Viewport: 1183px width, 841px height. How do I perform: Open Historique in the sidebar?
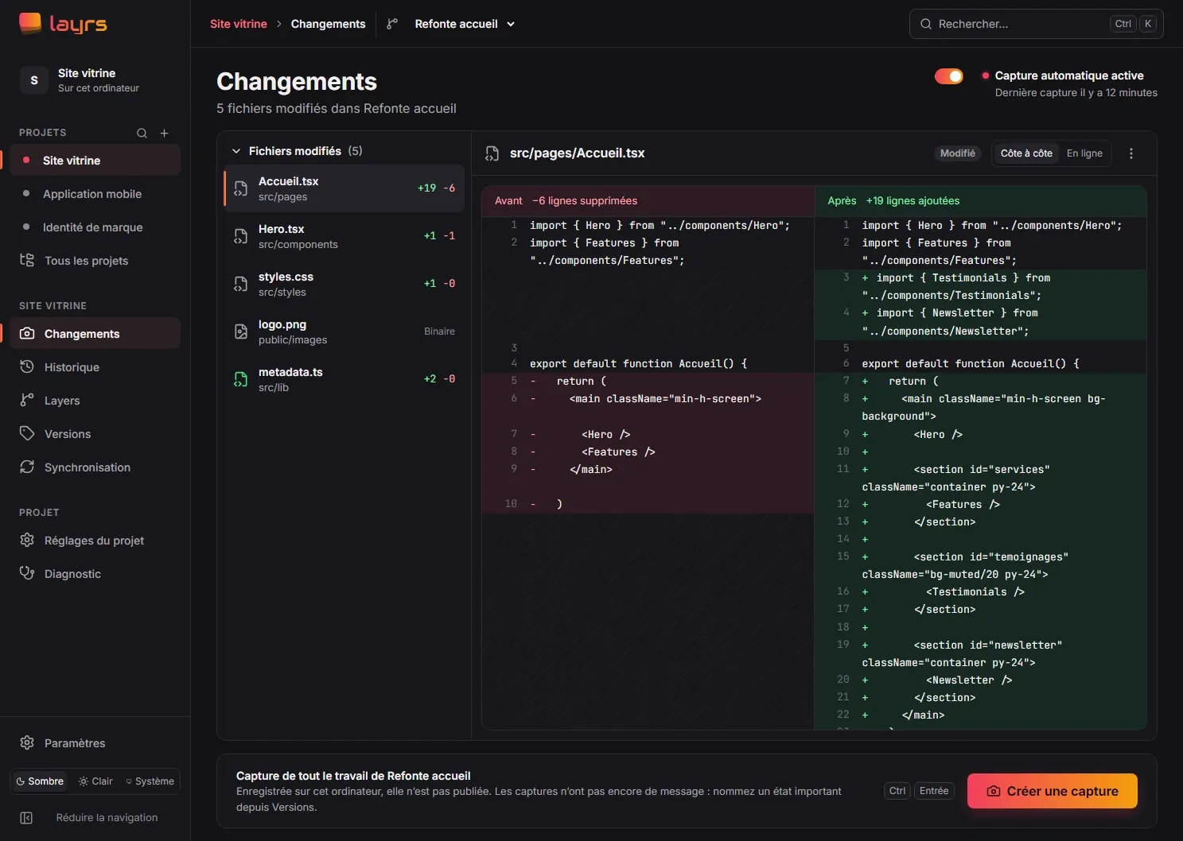tap(95, 367)
